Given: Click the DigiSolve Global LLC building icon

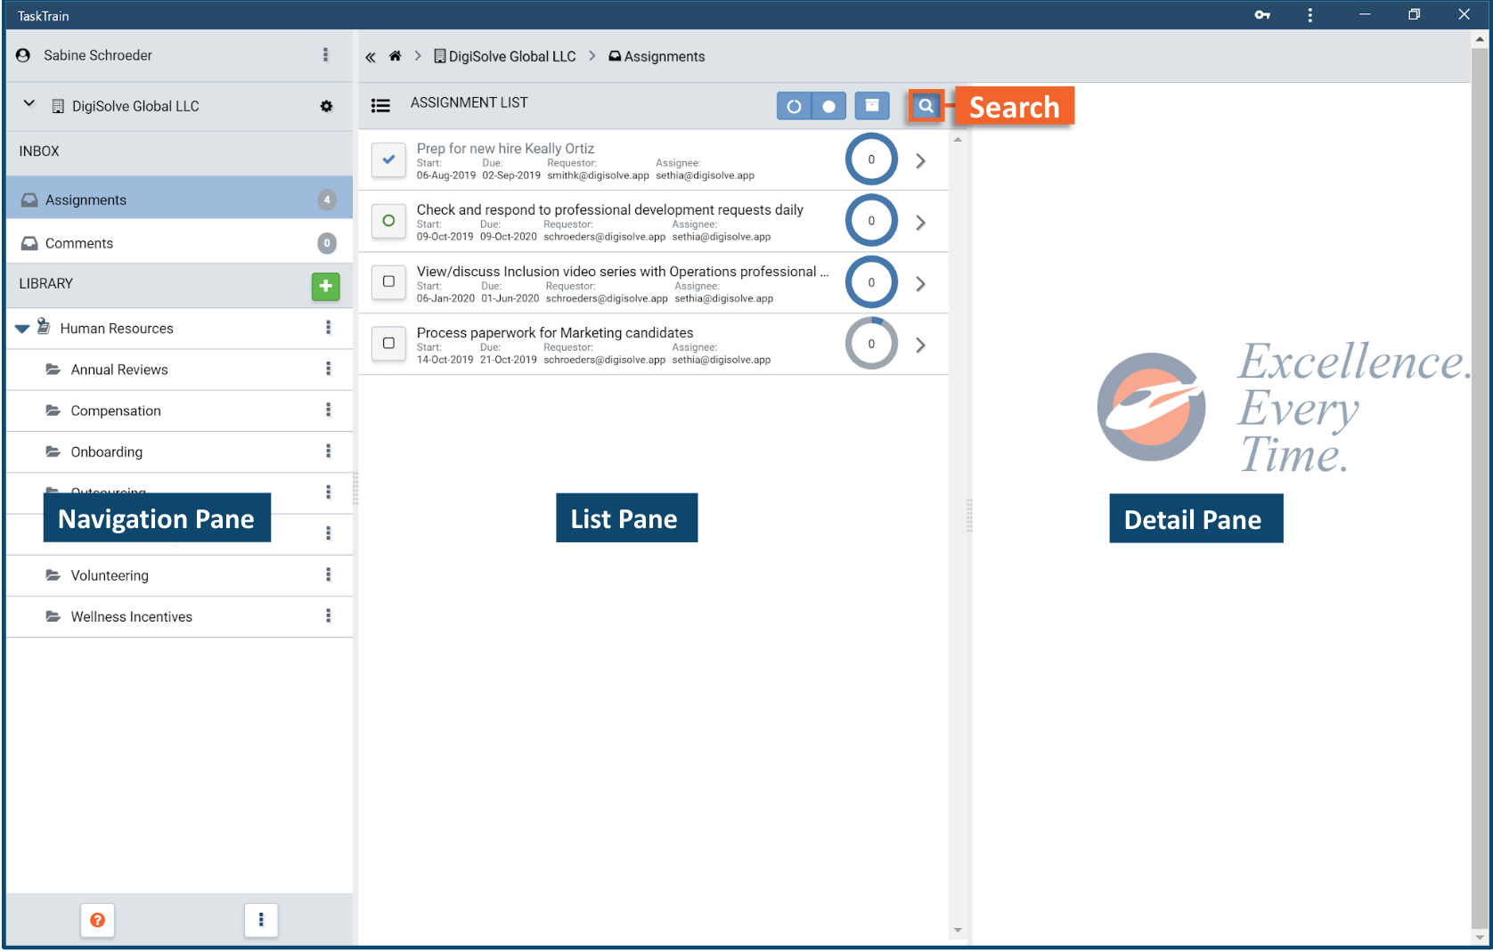Looking at the screenshot, I should [58, 106].
